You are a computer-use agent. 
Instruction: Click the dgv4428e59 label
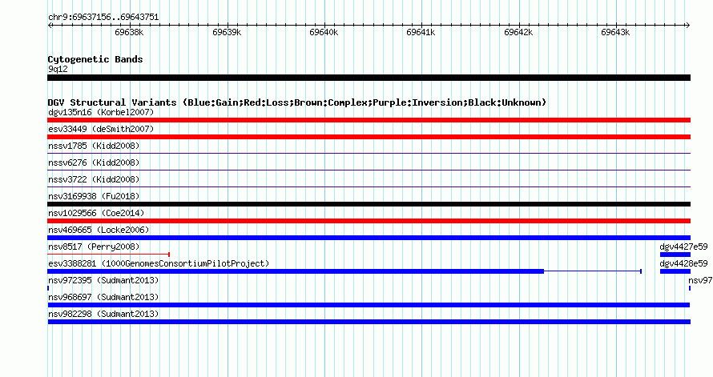pos(683,263)
